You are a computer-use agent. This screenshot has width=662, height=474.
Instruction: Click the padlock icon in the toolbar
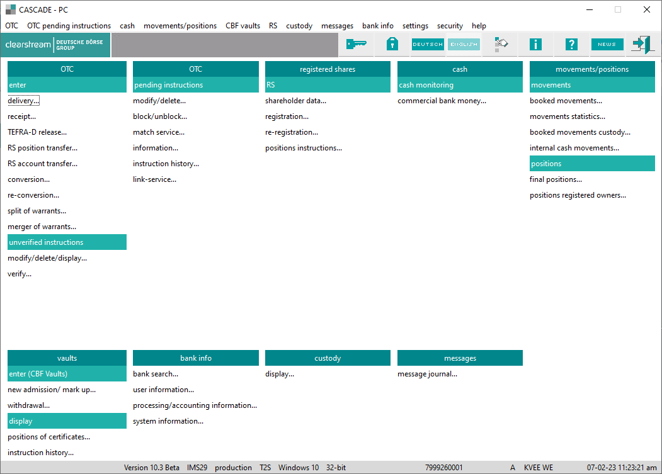[x=392, y=44]
